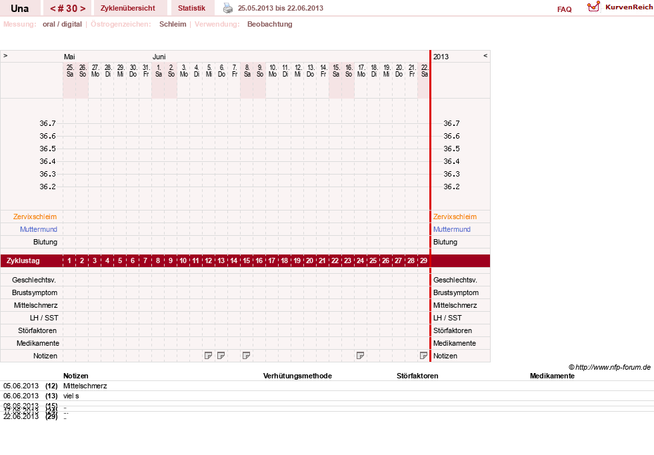Image resolution: width=654 pixels, height=455 pixels.
Task: Click the left Zervixschleim row label
Action: (x=35, y=217)
